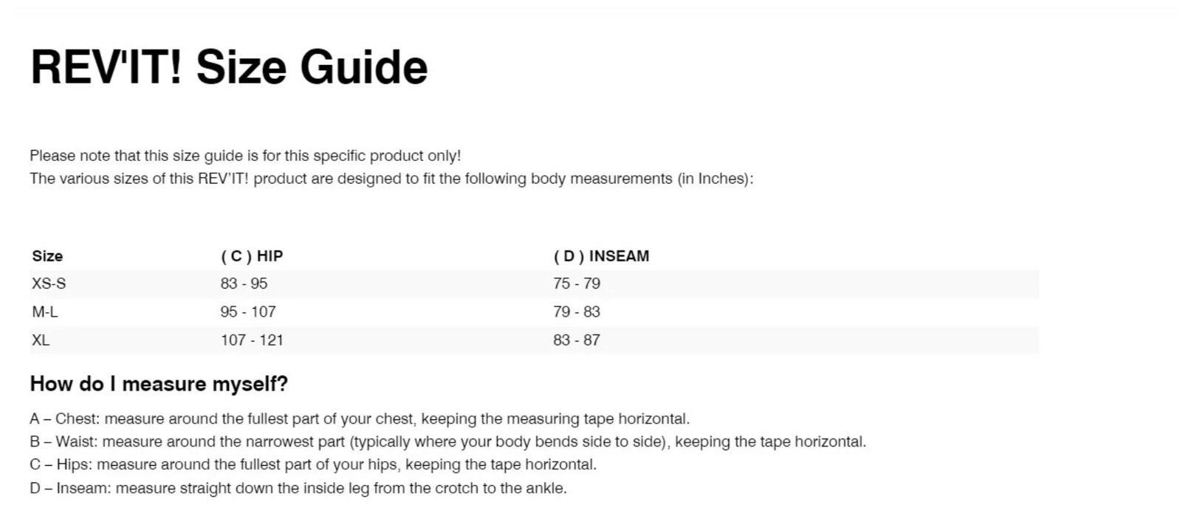
Task: Click the 75 - 79 inseam value
Action: pos(577,283)
